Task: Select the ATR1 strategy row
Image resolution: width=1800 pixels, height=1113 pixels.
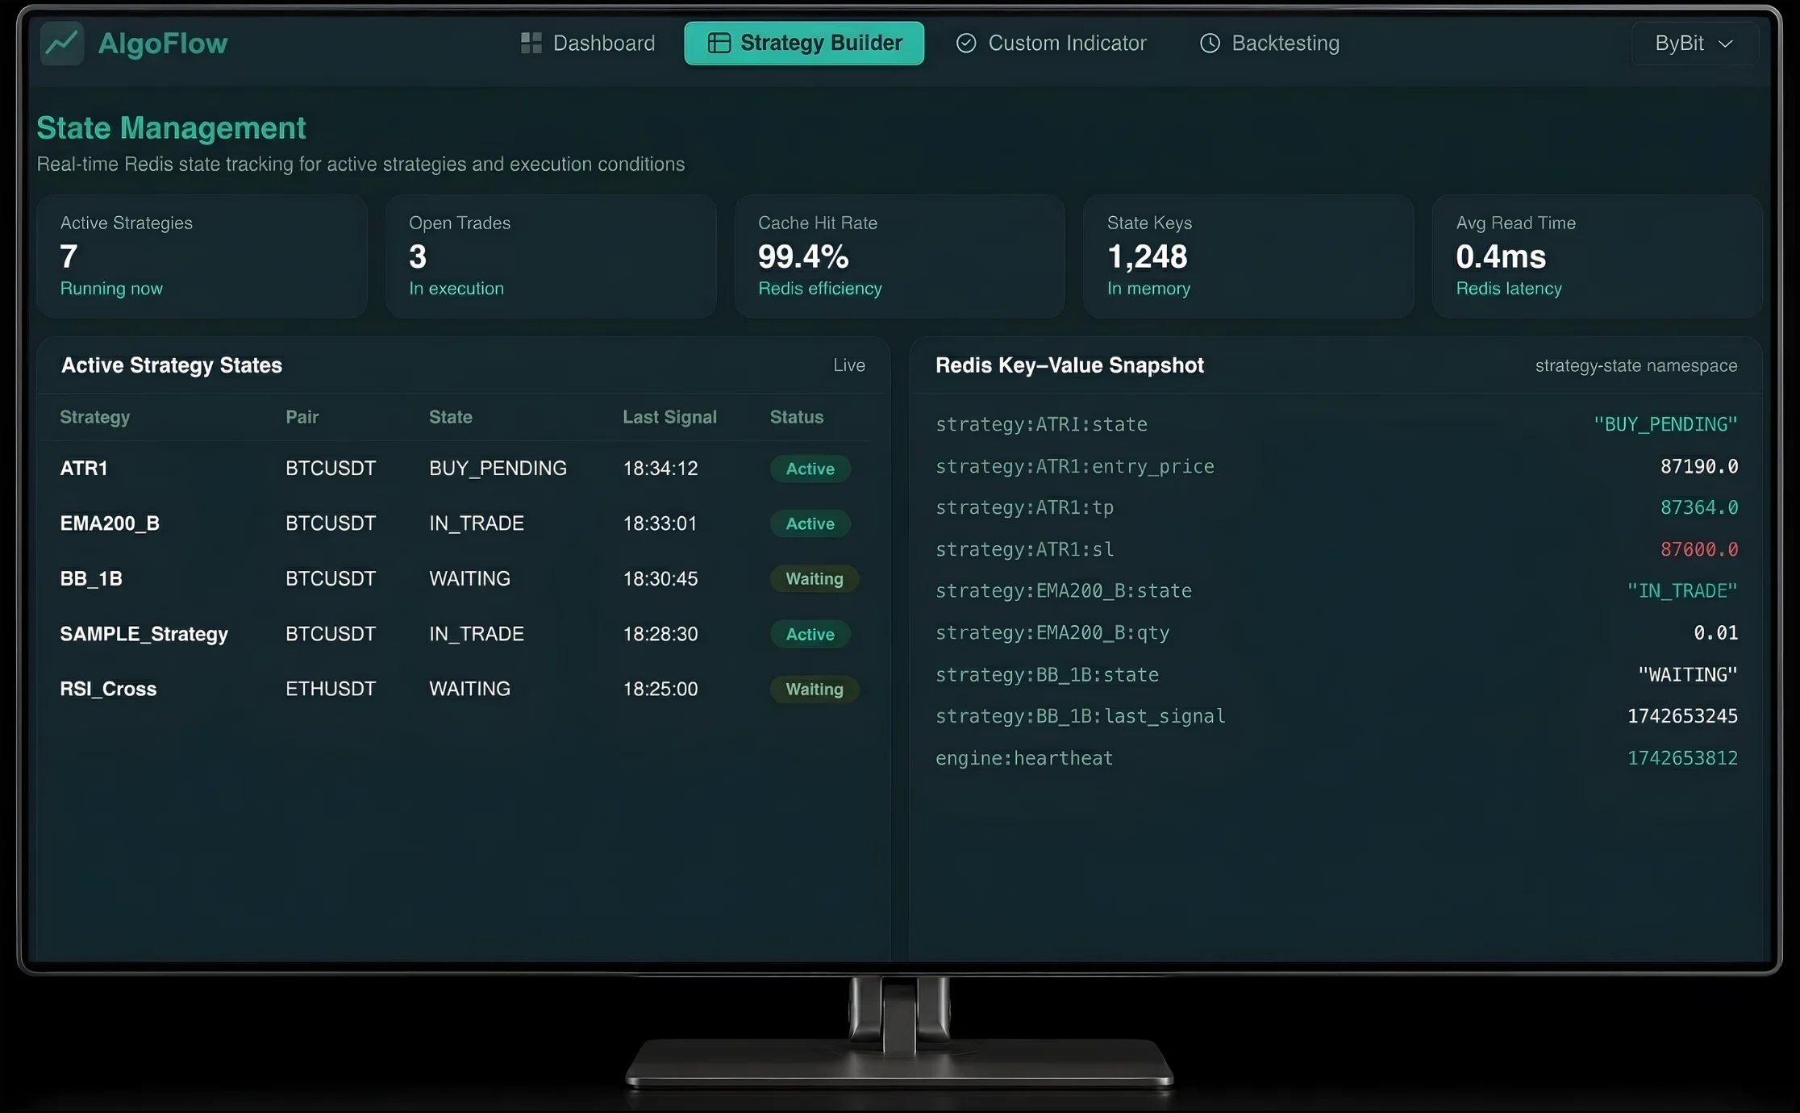Action: [x=84, y=468]
